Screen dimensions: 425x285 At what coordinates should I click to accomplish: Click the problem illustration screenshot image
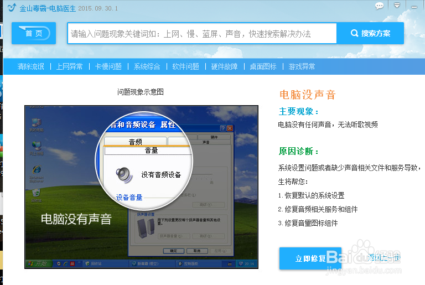pyautogui.click(x=141, y=187)
